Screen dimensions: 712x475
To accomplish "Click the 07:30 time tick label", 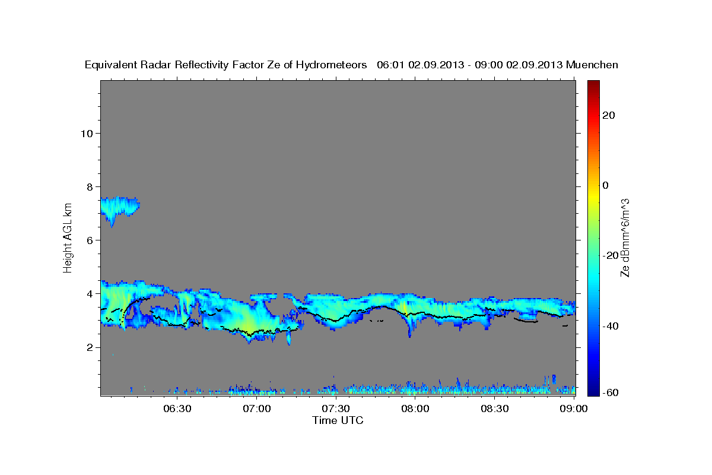I will [x=336, y=408].
